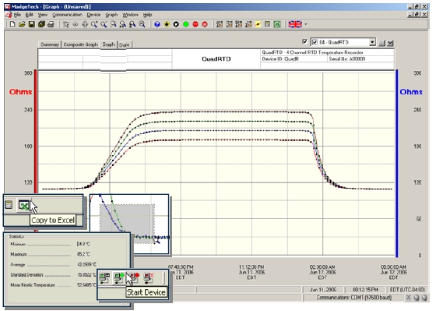The height and width of the screenshot is (311, 436).
Task: Click the Open folder toolbar icon
Action: coord(22,24)
